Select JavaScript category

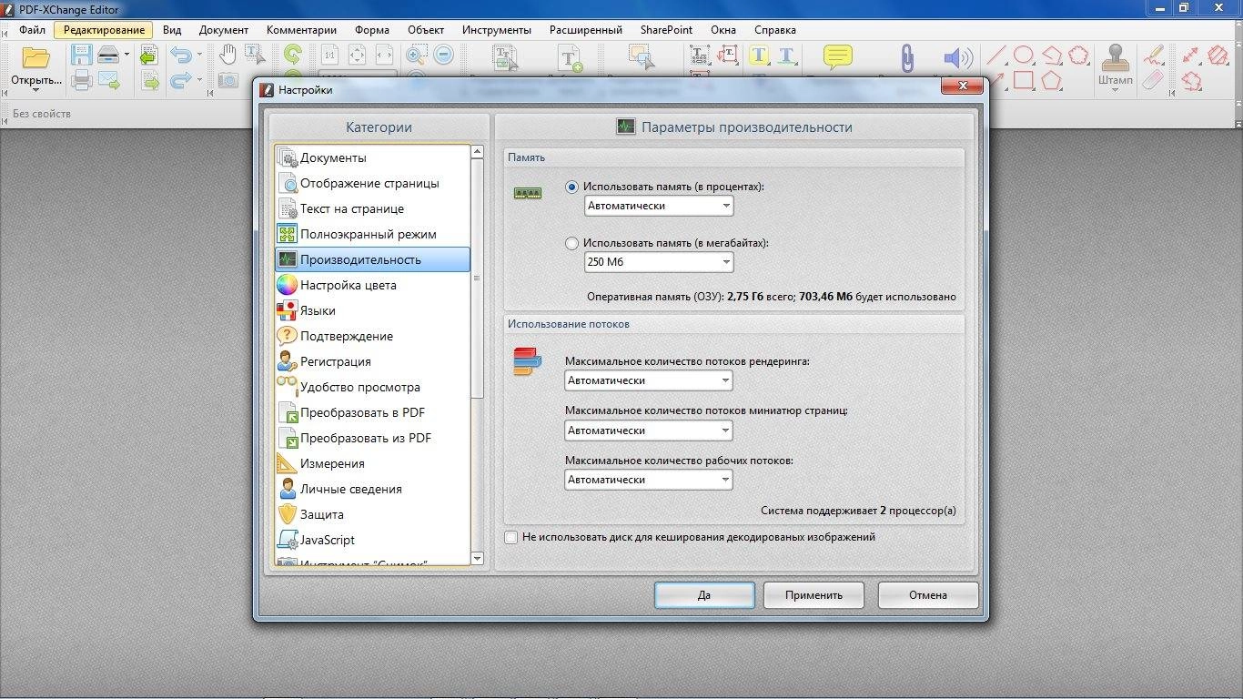pos(372,540)
